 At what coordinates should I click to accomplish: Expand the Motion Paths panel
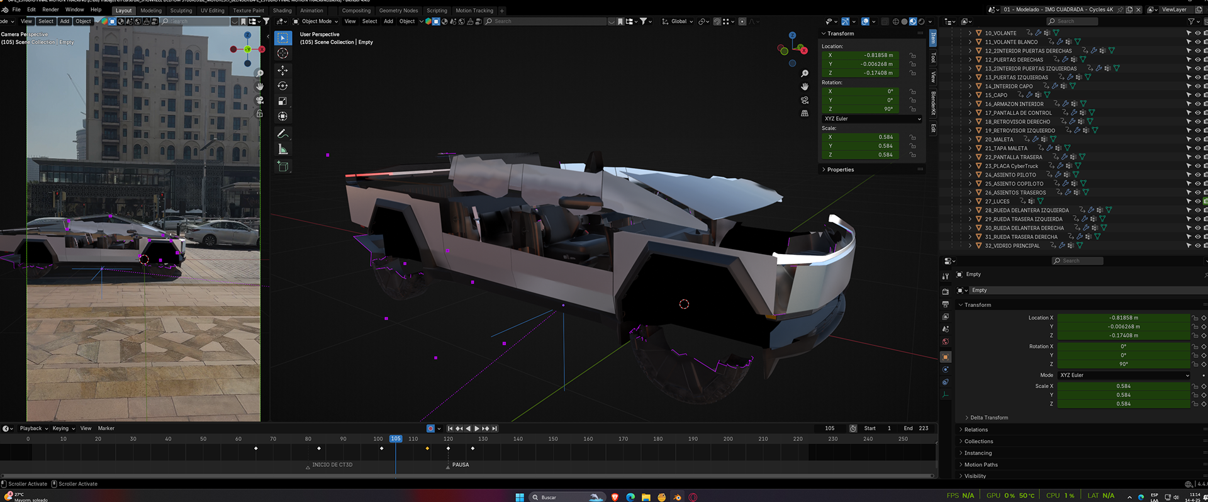[981, 465]
